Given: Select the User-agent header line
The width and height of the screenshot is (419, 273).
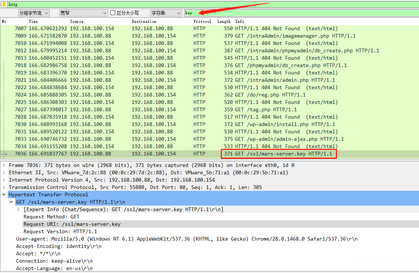Looking at the screenshot, I should (x=187, y=239).
